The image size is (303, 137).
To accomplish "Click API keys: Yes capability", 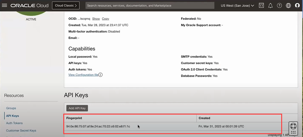I will pyautogui.click(x=78, y=63).
